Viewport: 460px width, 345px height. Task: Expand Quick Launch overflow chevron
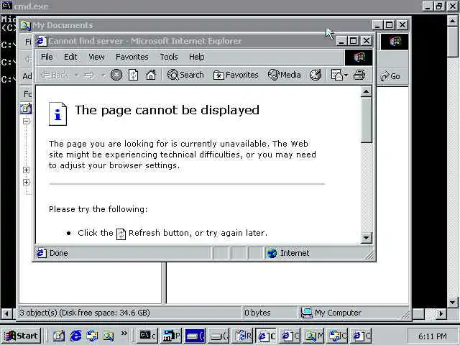124,333
